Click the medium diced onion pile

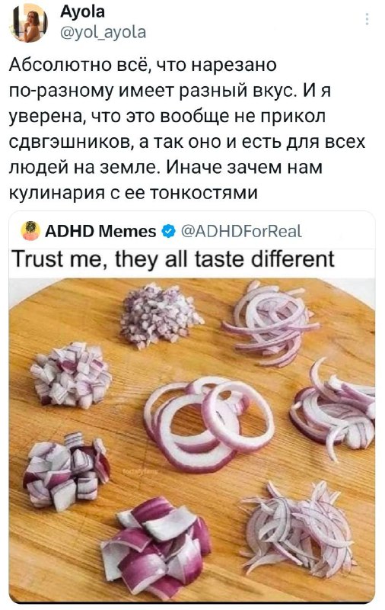pyautogui.click(x=72, y=374)
